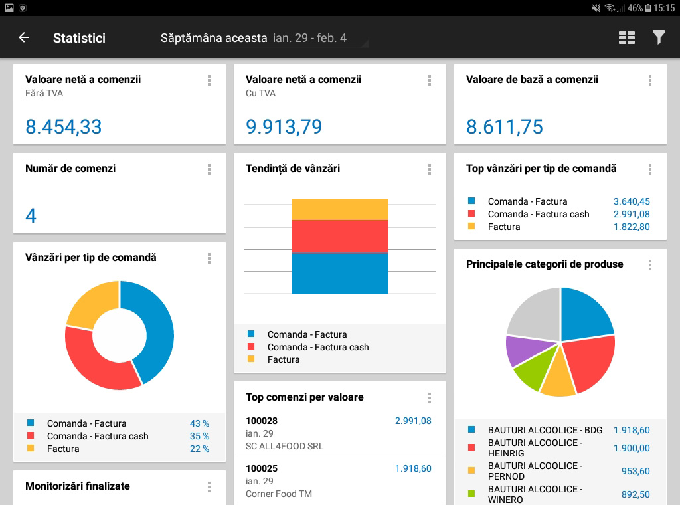
Task: Open the Vânzări per tip de comandă card menu
Action: [209, 258]
